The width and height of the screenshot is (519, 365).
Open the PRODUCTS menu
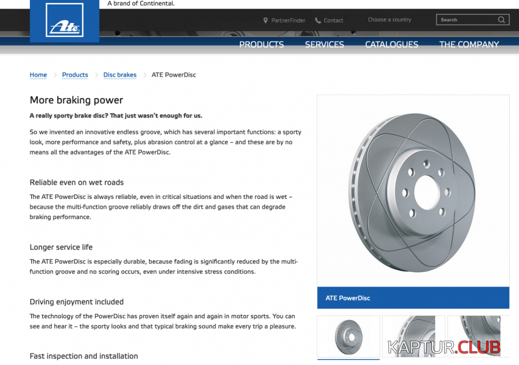(261, 44)
